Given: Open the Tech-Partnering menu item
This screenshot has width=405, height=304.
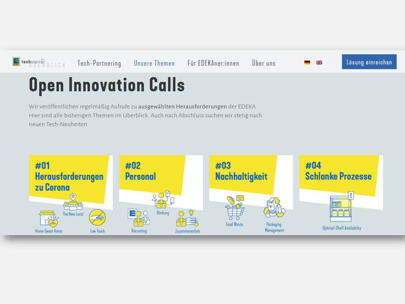Looking at the screenshot, I should [100, 62].
